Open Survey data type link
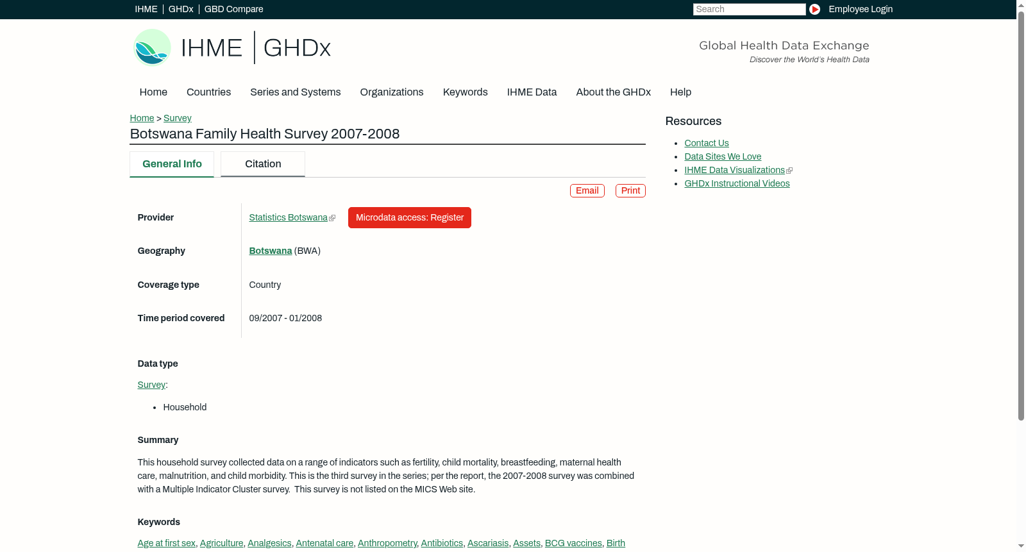 [x=151, y=385]
